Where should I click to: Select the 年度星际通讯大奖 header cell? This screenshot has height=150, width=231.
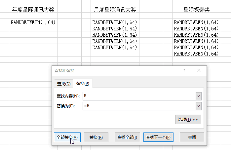(33, 10)
